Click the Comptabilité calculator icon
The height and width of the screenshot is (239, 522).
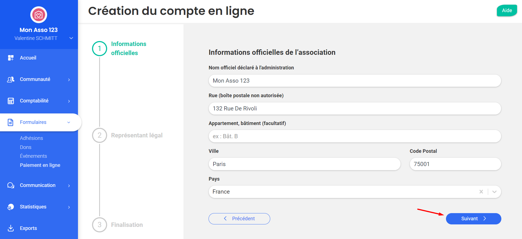click(x=11, y=101)
